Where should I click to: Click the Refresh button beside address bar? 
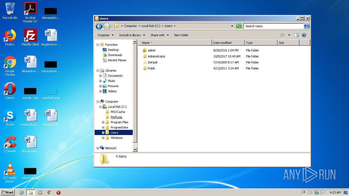(239, 26)
